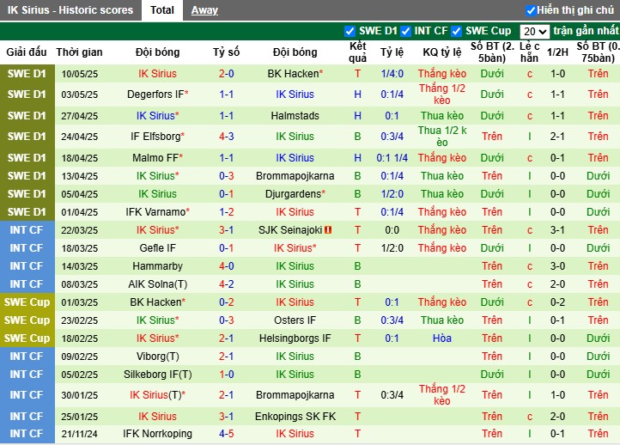Open Hammarby team link

[x=157, y=265]
